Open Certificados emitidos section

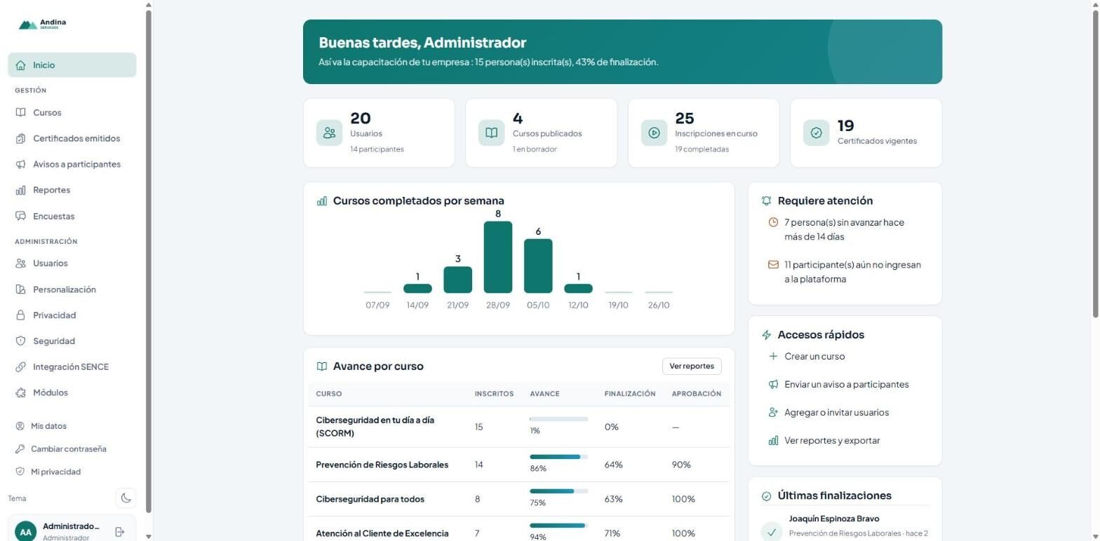coord(72,139)
